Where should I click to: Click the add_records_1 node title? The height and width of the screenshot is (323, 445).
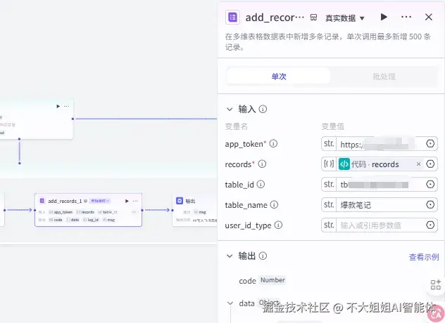pos(65,201)
